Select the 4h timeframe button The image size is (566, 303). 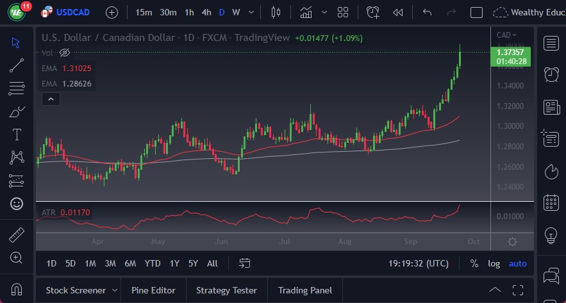coord(206,12)
